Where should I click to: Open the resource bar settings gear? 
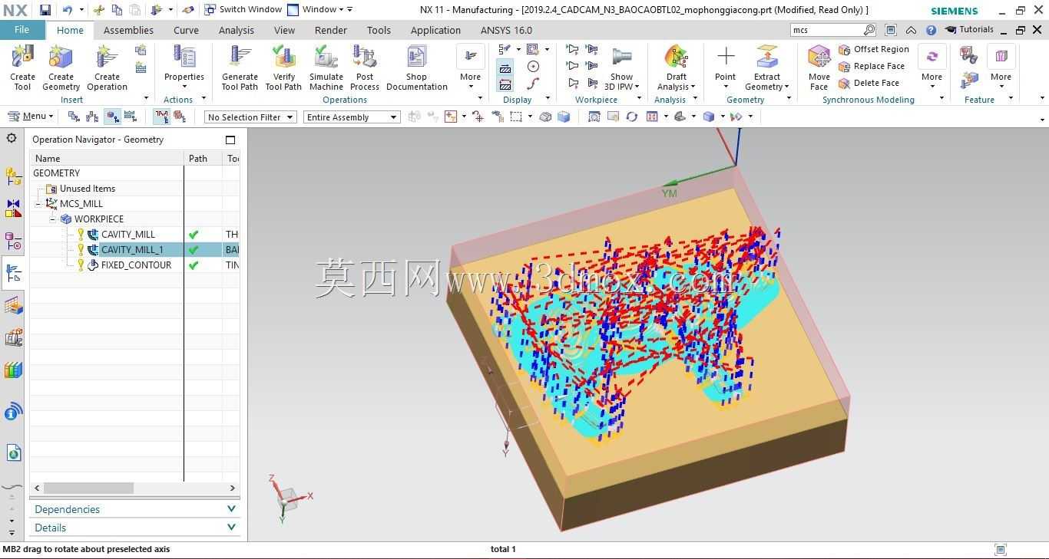point(12,139)
